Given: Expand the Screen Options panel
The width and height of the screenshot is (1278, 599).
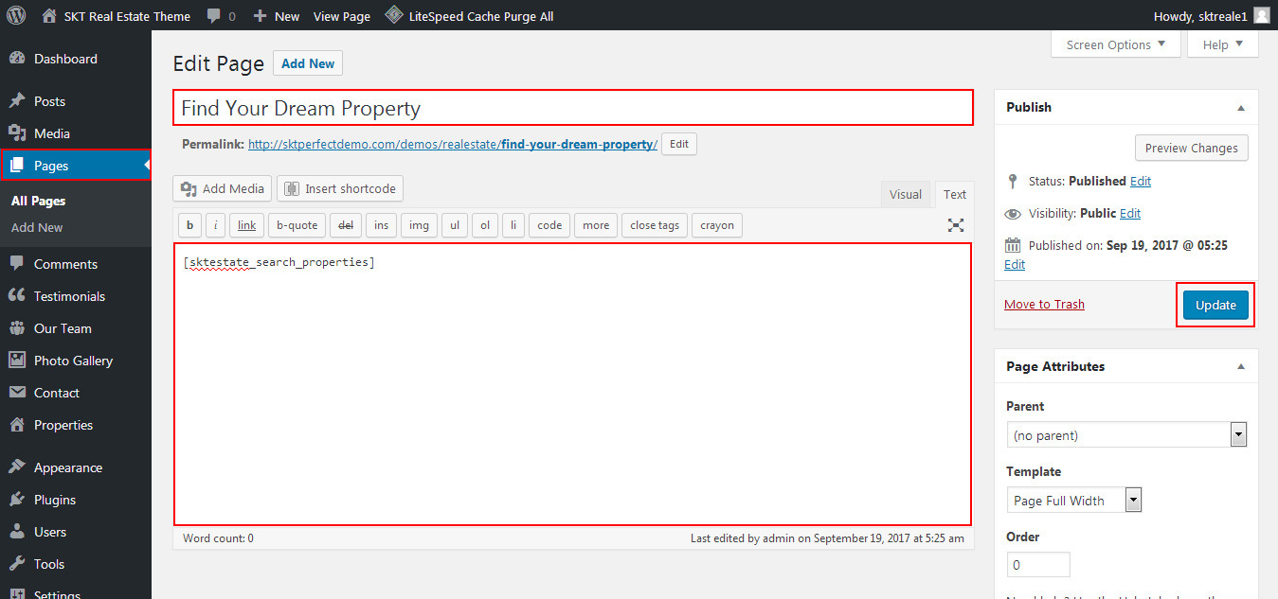Looking at the screenshot, I should click(1116, 44).
